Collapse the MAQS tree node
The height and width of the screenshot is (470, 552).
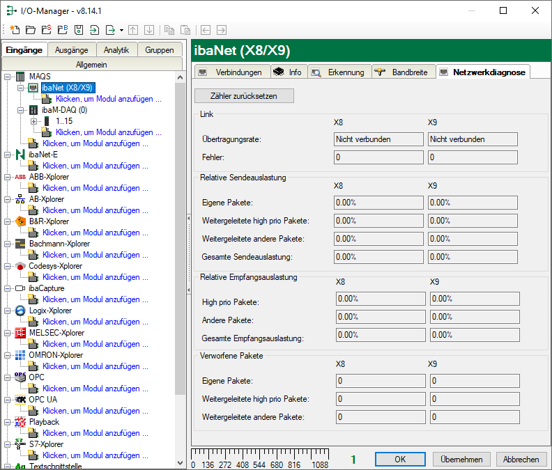(7, 77)
